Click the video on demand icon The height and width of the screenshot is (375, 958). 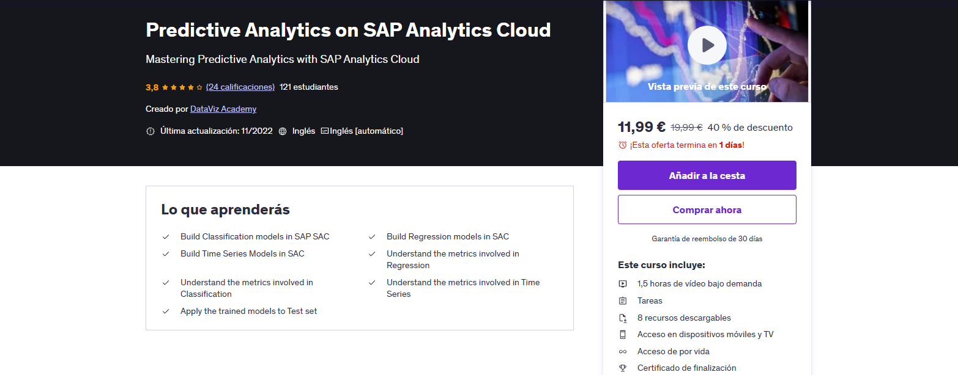(623, 283)
